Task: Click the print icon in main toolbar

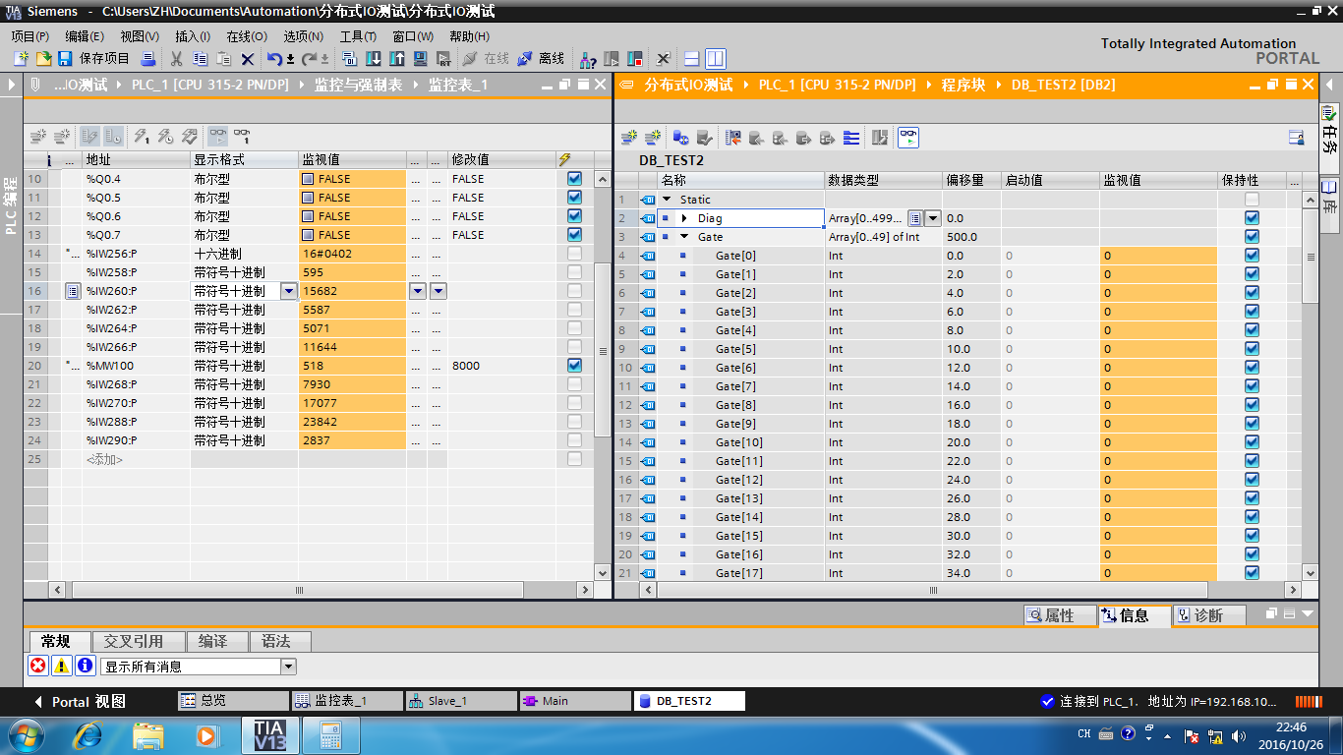Action: (148, 59)
